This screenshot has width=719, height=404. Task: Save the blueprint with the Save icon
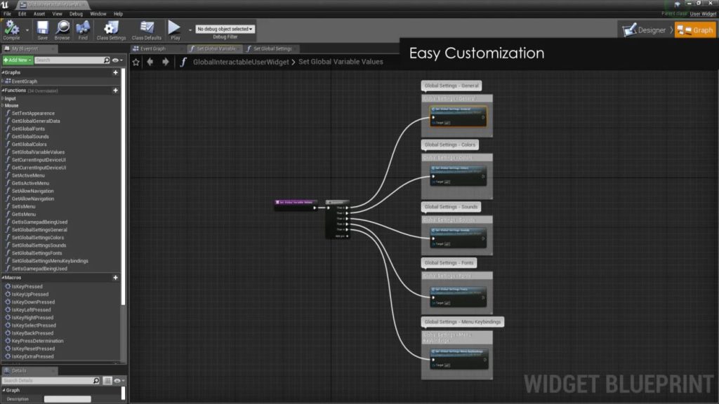click(x=43, y=29)
